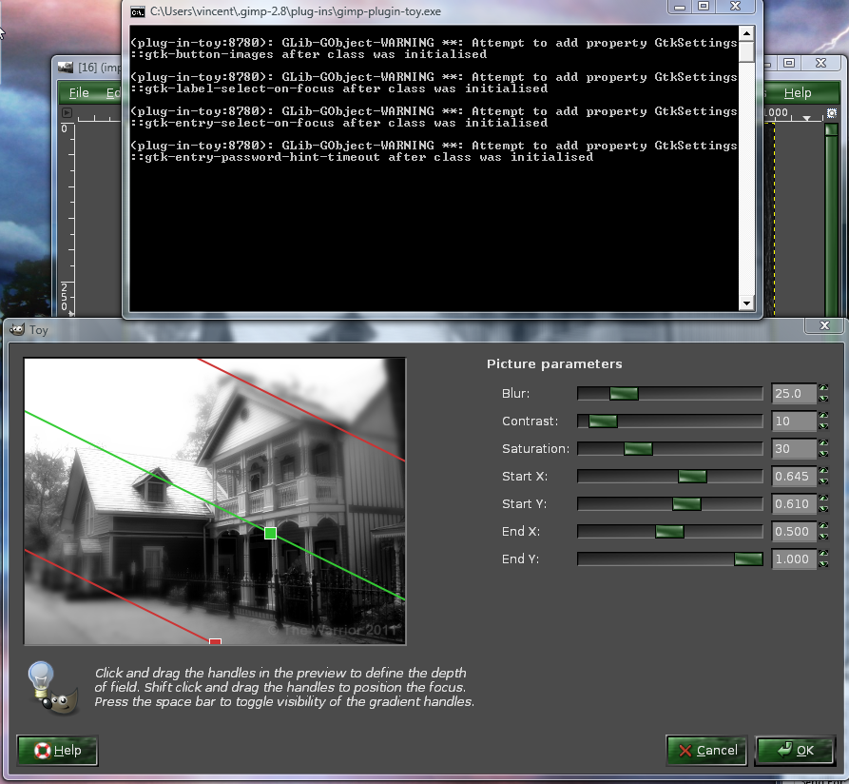Screen dimensions: 849x784
Task: Click the command prompt icon in console titlebar
Action: 138,12
